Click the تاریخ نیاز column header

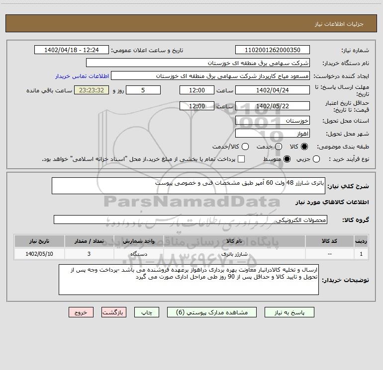pyautogui.click(x=39, y=241)
